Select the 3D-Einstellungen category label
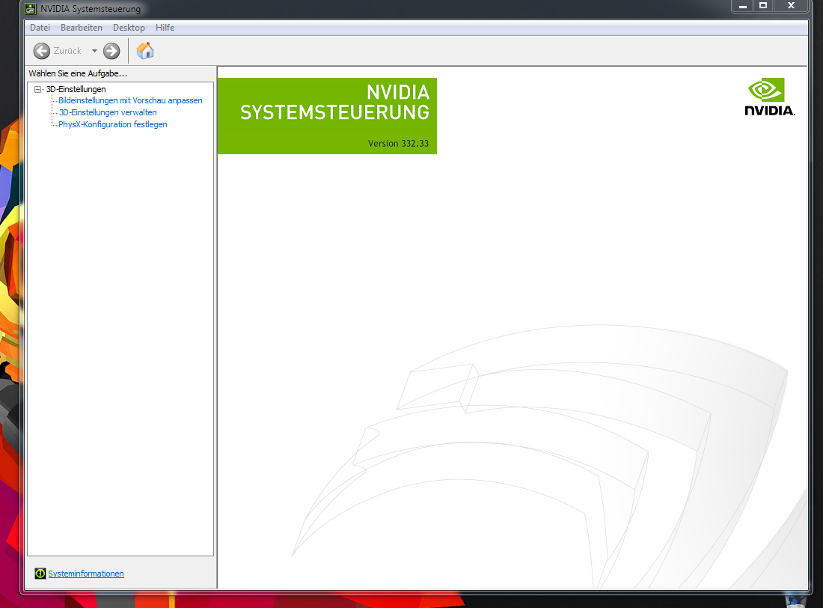Viewport: 823px width, 608px height. pos(76,89)
